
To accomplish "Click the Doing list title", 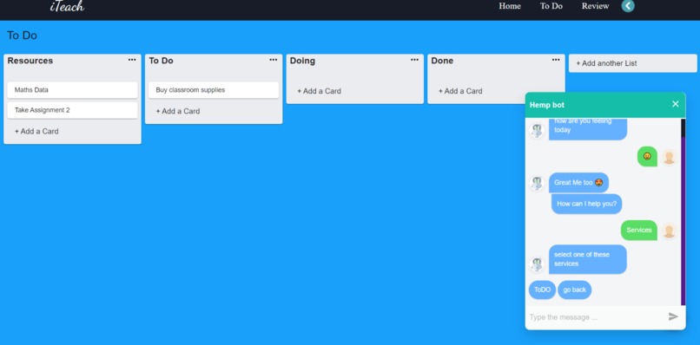I will (x=302, y=61).
